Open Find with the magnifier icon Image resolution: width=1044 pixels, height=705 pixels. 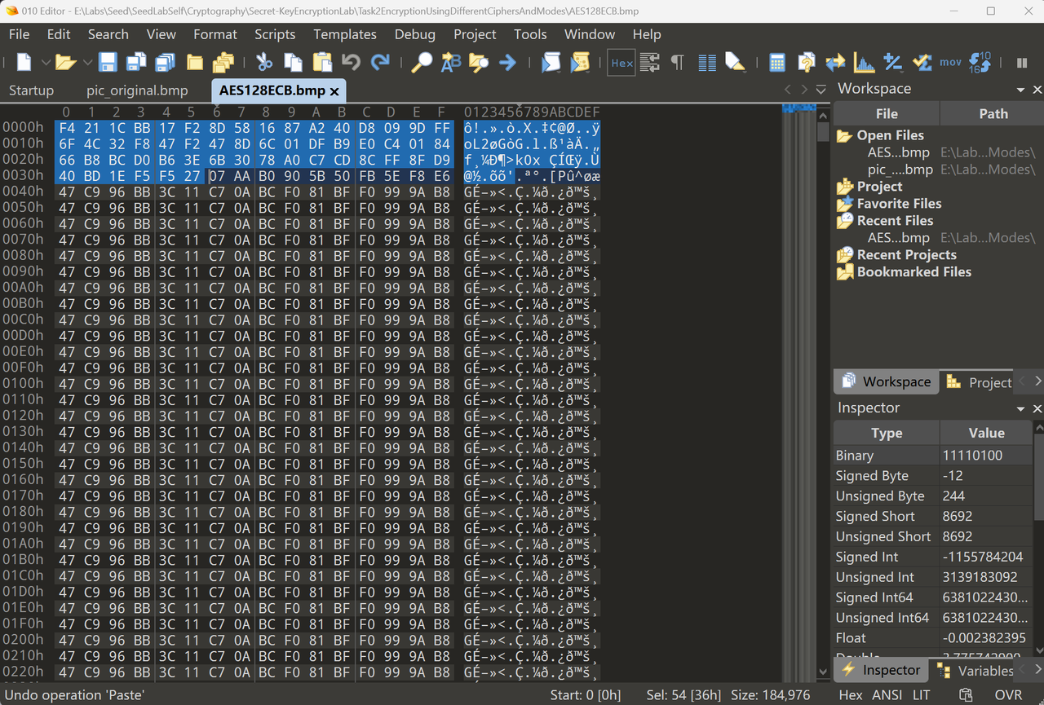pos(422,63)
